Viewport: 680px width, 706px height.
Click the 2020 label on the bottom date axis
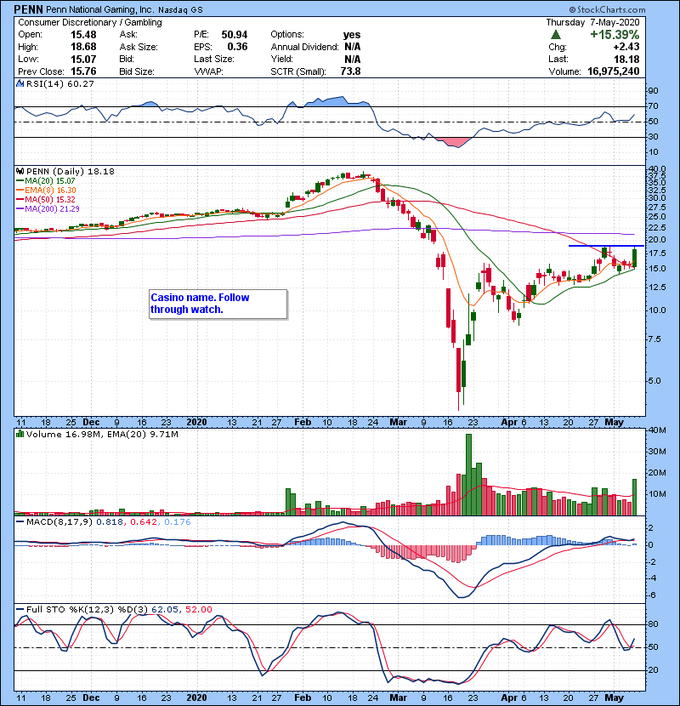[x=196, y=697]
